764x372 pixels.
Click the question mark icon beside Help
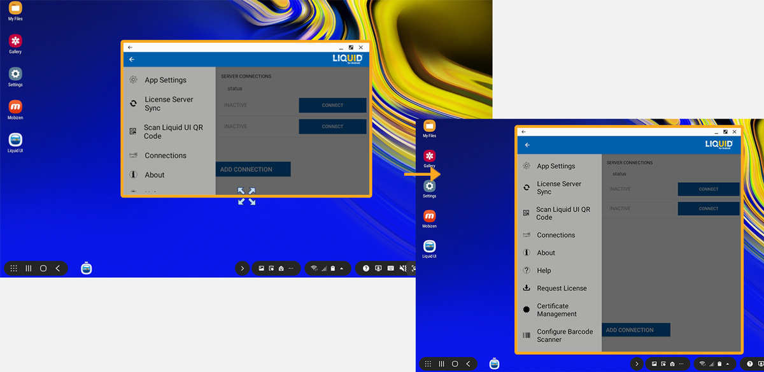[x=527, y=271]
